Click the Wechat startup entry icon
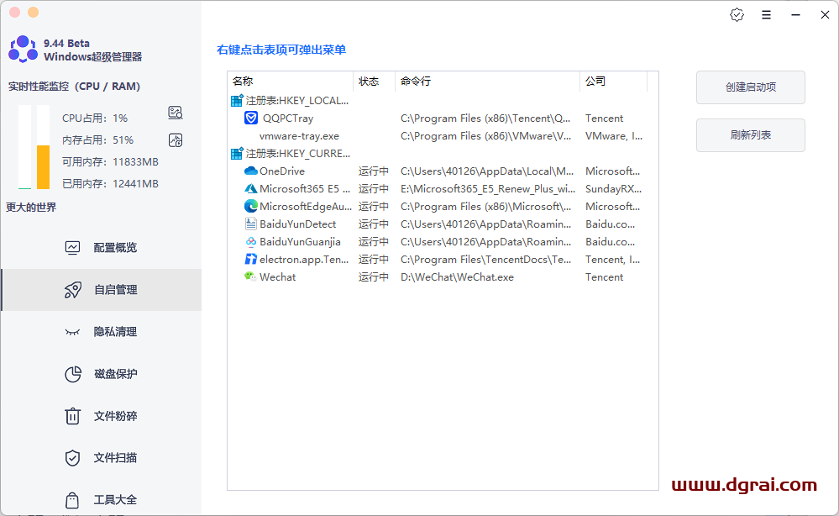 250,276
